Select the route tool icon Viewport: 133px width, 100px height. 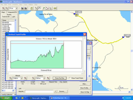(47, 8)
